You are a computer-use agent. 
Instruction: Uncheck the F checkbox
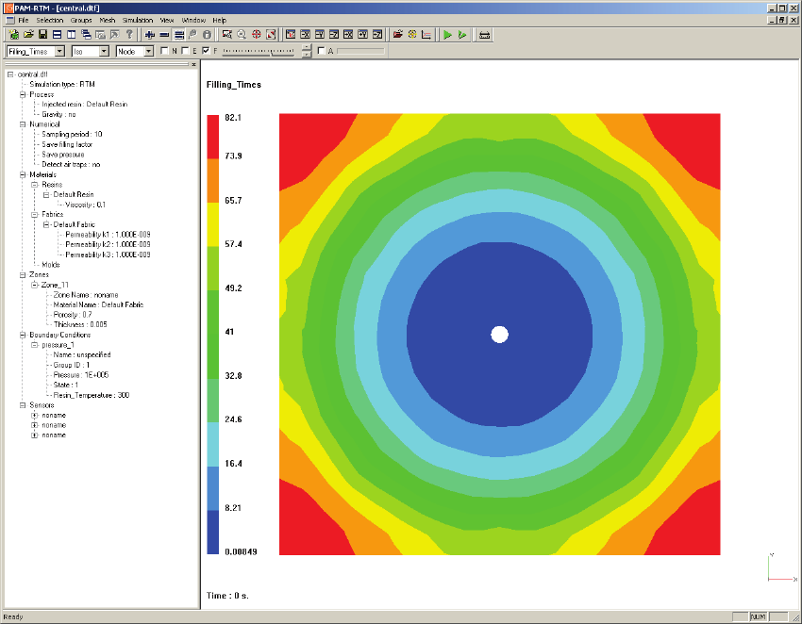pyautogui.click(x=206, y=51)
